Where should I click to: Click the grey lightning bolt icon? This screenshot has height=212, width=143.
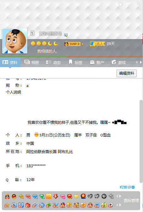coord(111,196)
